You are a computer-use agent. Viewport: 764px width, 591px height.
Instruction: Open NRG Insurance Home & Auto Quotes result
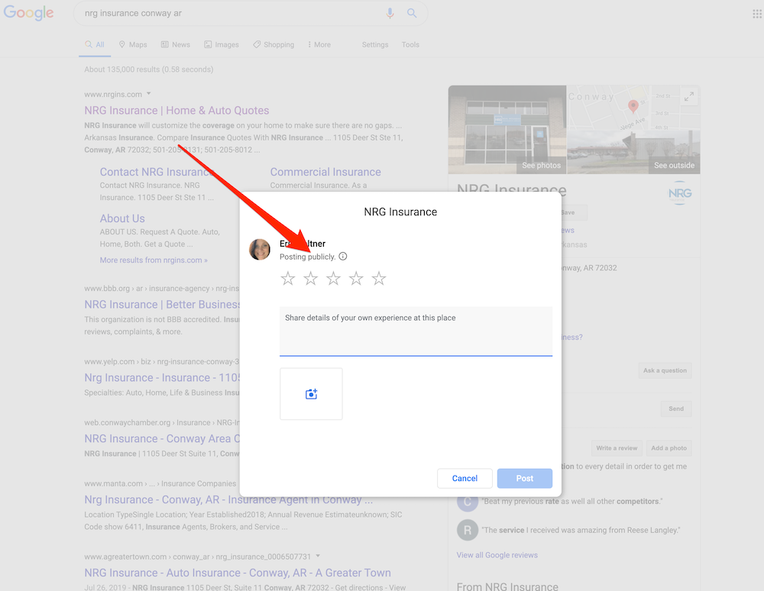click(x=177, y=111)
